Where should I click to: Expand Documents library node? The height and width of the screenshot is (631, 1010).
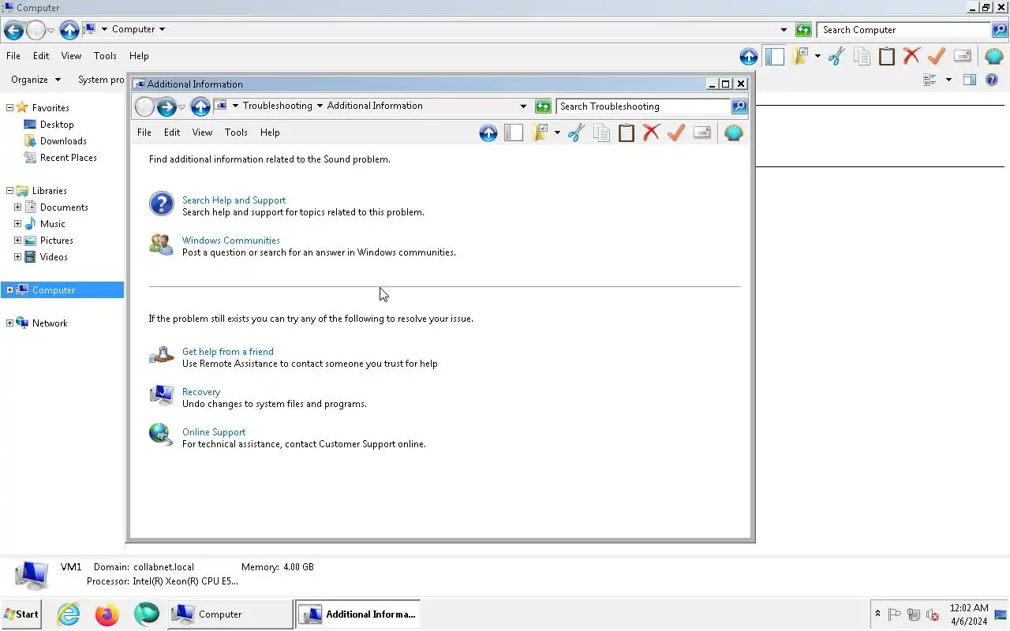point(17,207)
